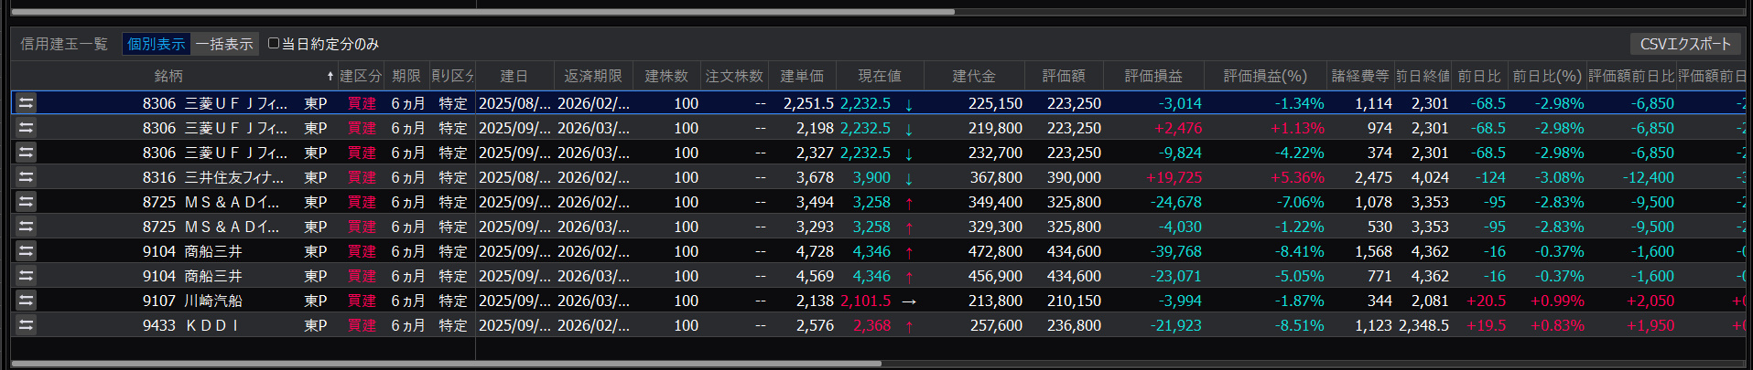Screen dimensions: 1753x370
Task: Click action icon for 8306 row priced 2,327
Action: coord(26,153)
